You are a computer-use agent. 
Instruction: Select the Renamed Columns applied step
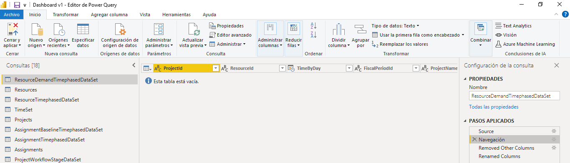[x=514, y=156]
